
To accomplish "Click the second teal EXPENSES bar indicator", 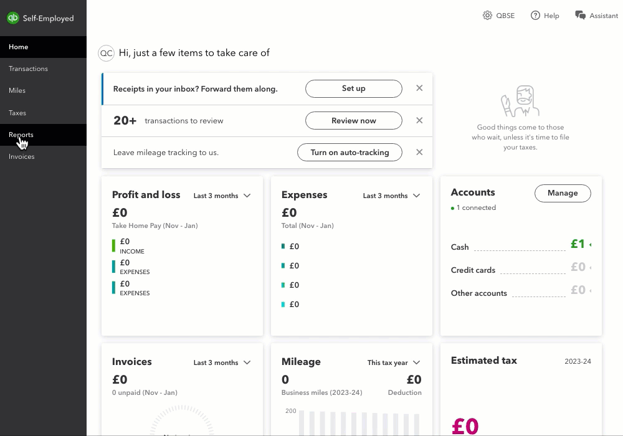I will point(113,288).
